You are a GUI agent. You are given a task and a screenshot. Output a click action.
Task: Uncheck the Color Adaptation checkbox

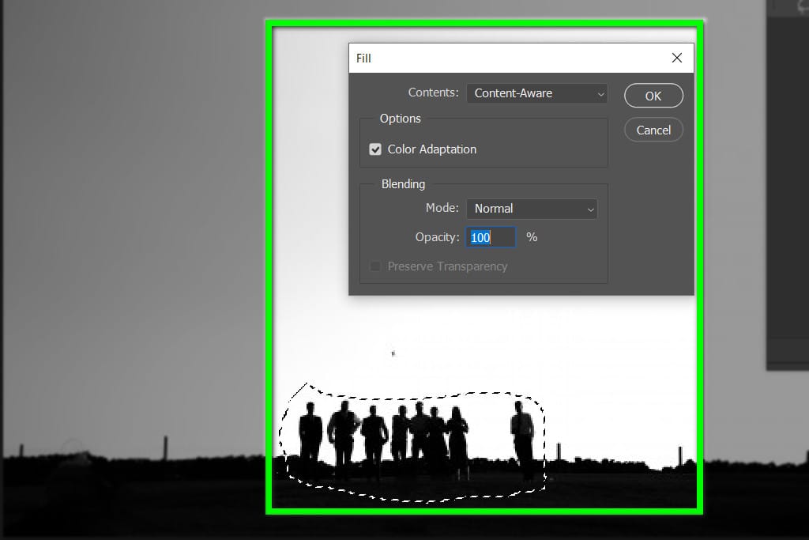coord(375,149)
